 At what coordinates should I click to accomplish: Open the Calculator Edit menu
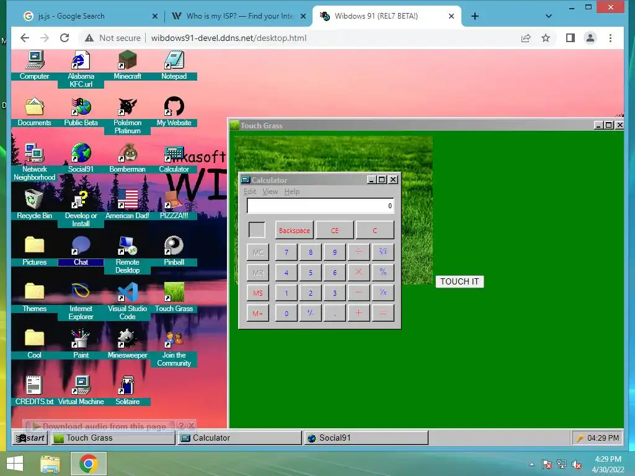(250, 192)
